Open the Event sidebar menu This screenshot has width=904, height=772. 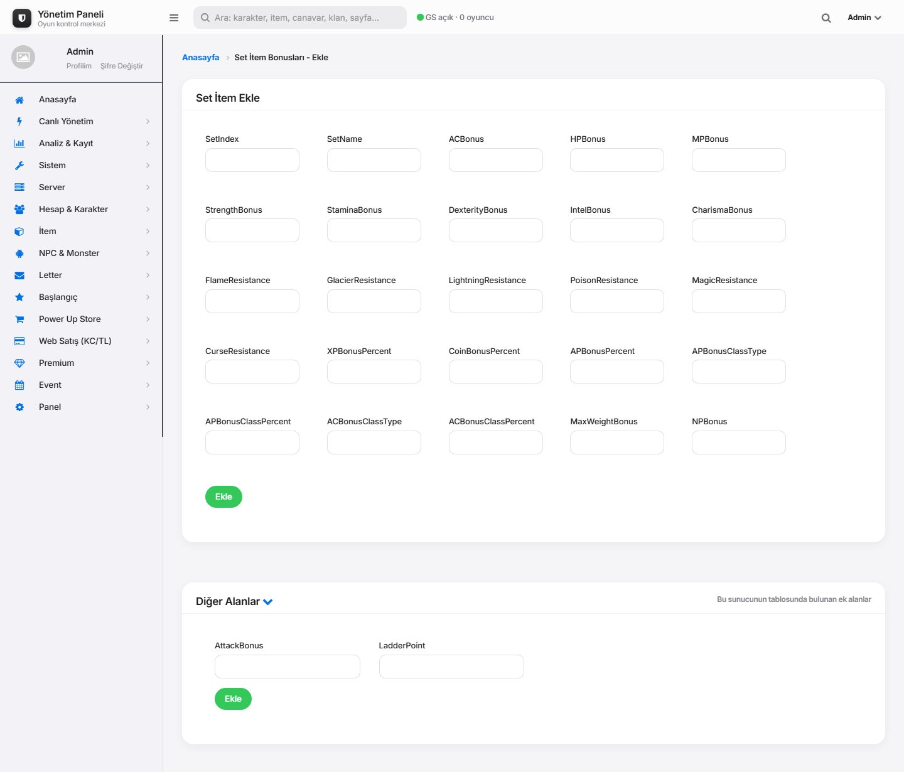pos(81,385)
